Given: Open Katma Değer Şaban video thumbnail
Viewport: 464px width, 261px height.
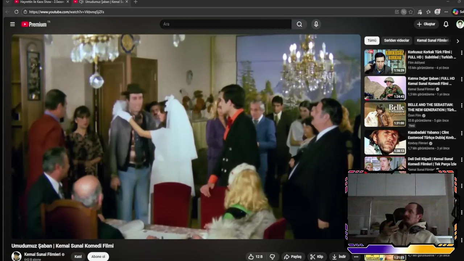Looking at the screenshot, I should click(x=385, y=88).
